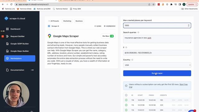Edit the Search queries text area

157,39
